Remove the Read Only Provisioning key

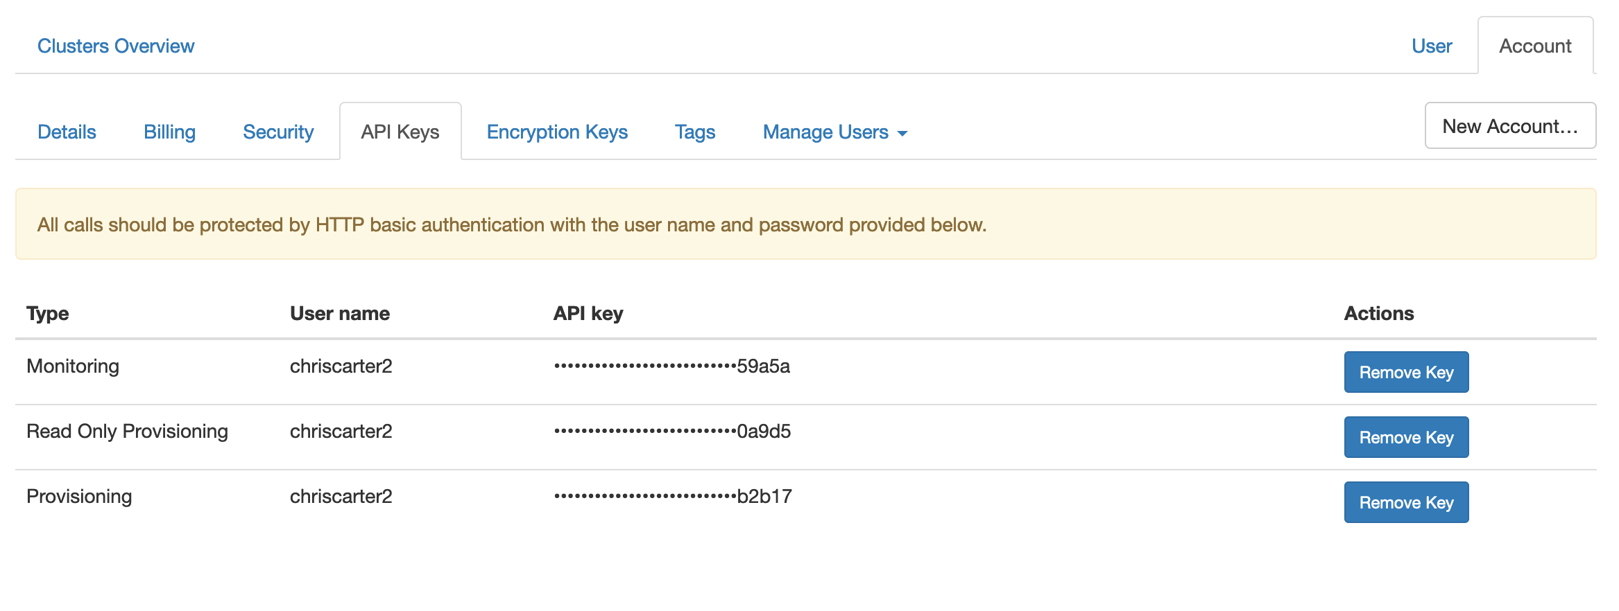1406,437
